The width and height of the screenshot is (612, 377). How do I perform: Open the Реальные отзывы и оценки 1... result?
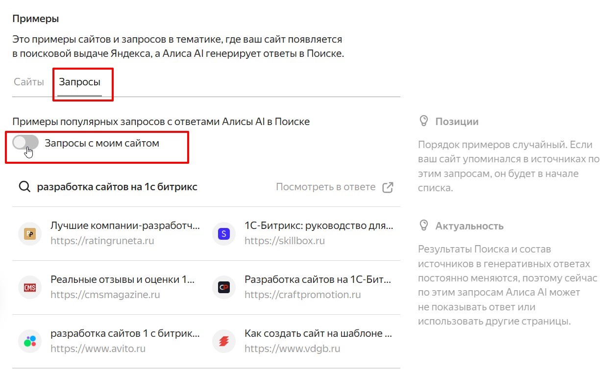click(123, 280)
